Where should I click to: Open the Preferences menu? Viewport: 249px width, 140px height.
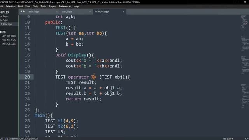[x=65, y=7]
